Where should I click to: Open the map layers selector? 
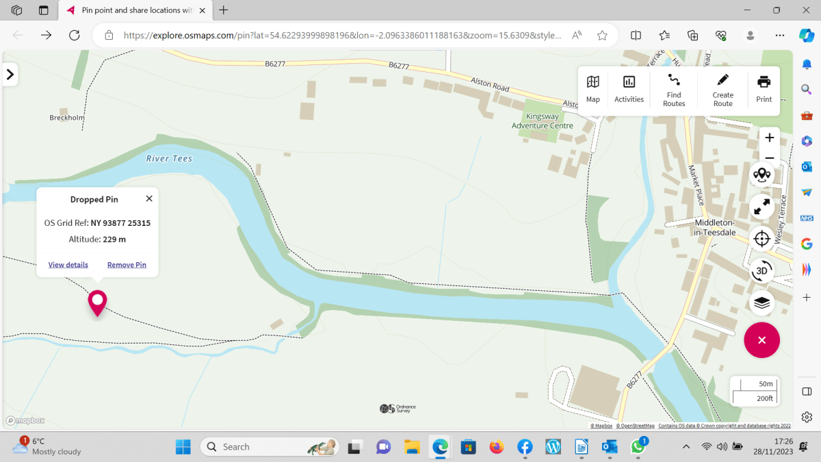(761, 303)
